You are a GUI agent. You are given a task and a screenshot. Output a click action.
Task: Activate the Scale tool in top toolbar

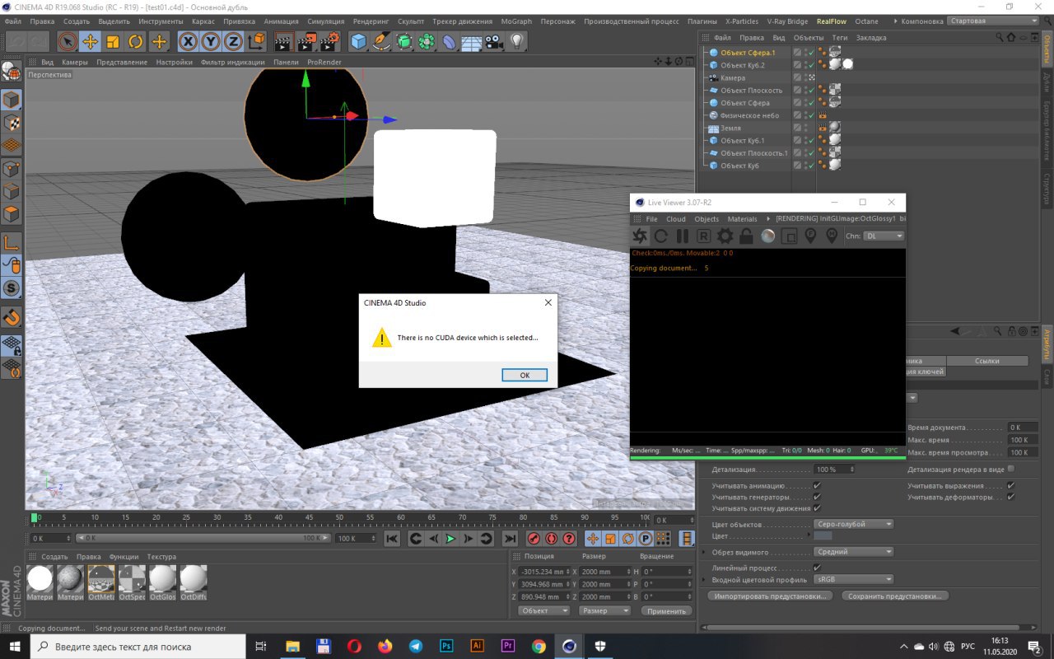tap(113, 41)
